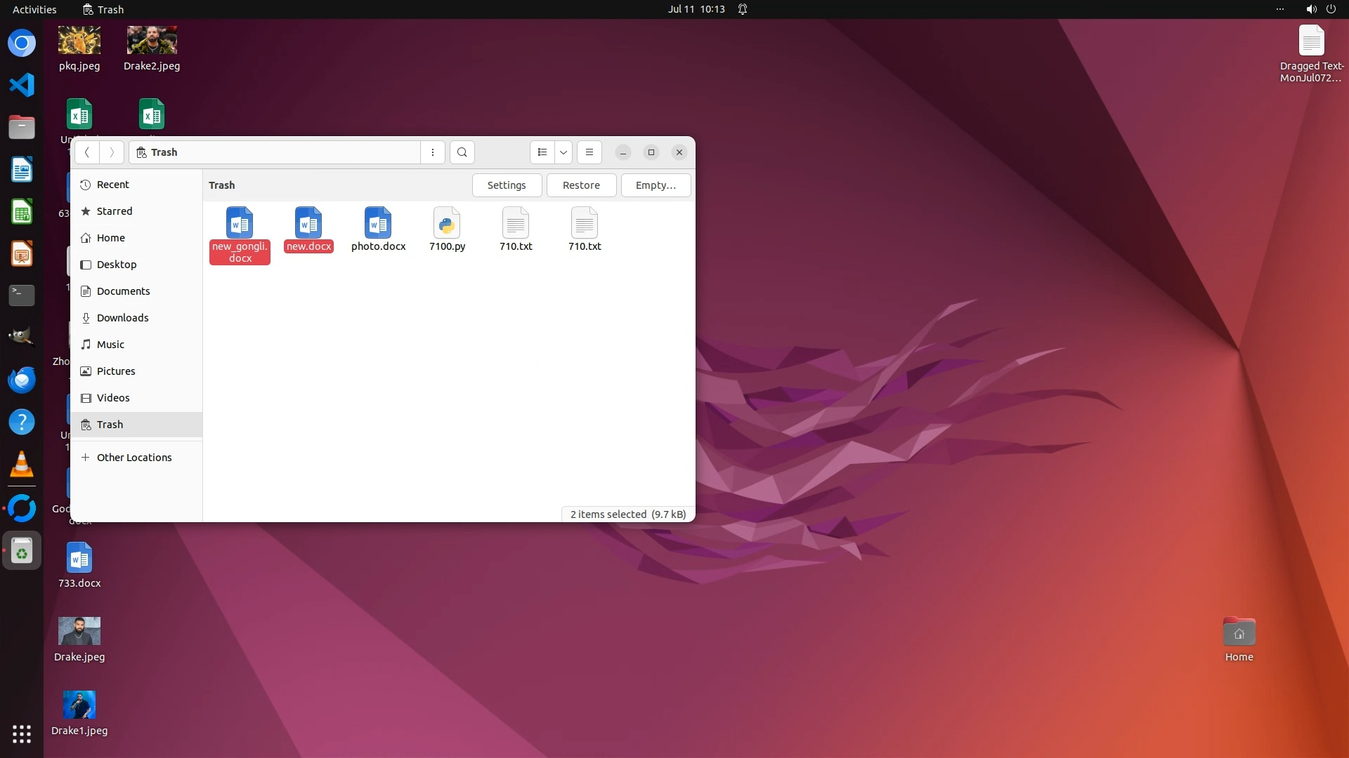Open path bar three-dot menu
The height and width of the screenshot is (758, 1349).
(x=433, y=152)
